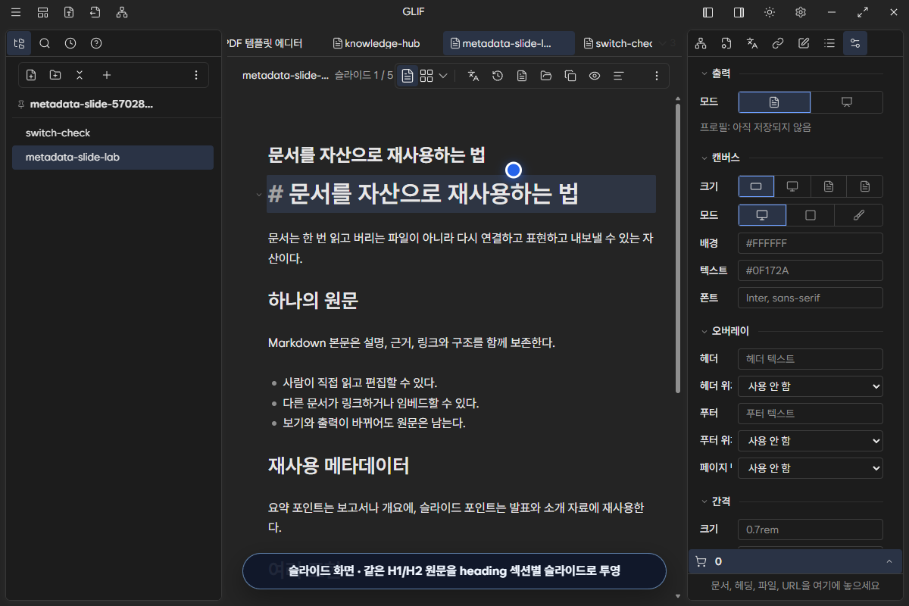This screenshot has width=909, height=606.
Task: Expand the cart drop zone chevron
Action: click(x=889, y=561)
